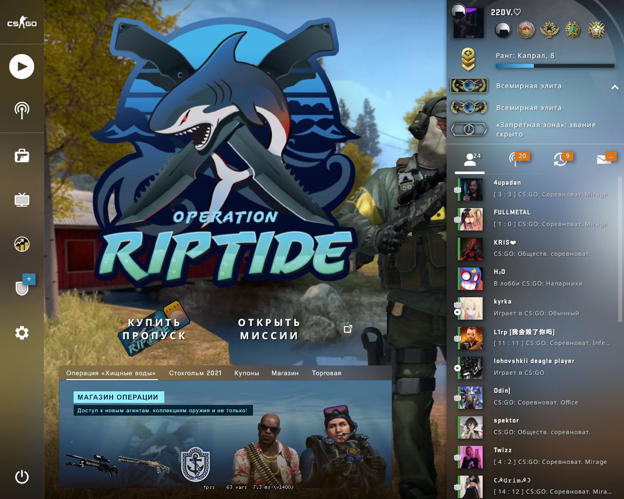Image resolution: width=624 pixels, height=499 pixels.
Task: Click the gold chevron rank icon beside Ранг: Капрал
Action: tap(468, 59)
